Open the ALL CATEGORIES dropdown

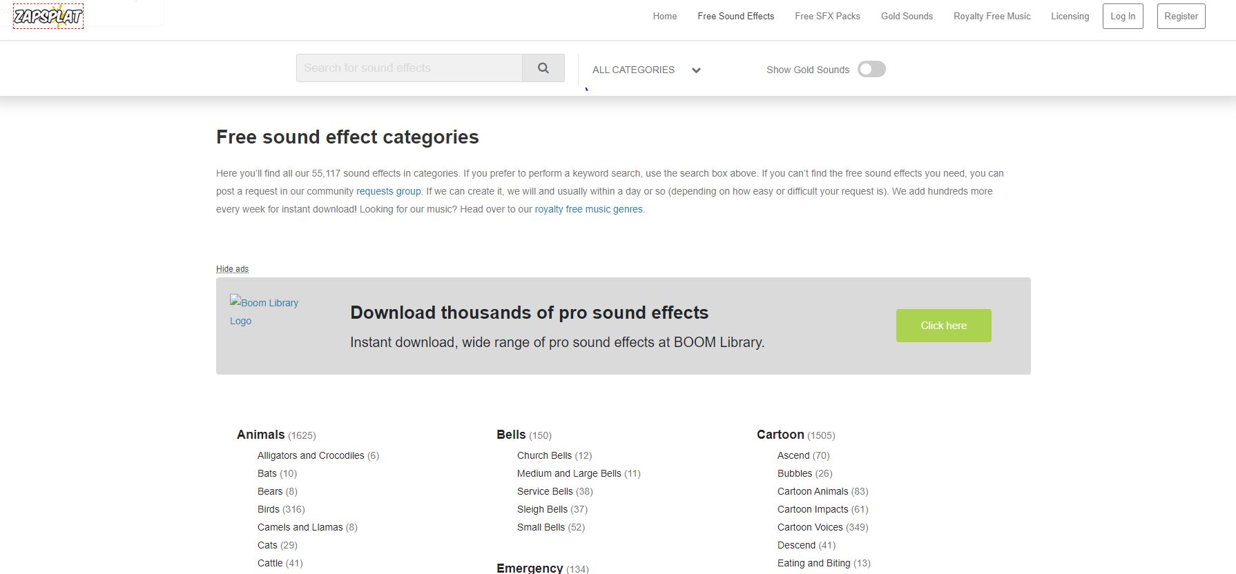[x=646, y=70]
